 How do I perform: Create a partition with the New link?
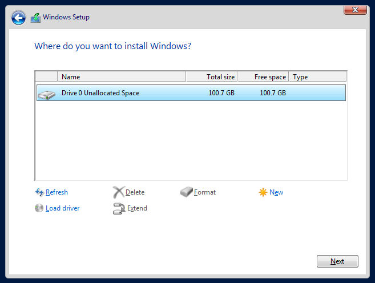276,192
